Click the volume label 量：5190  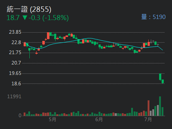click(x=153, y=17)
